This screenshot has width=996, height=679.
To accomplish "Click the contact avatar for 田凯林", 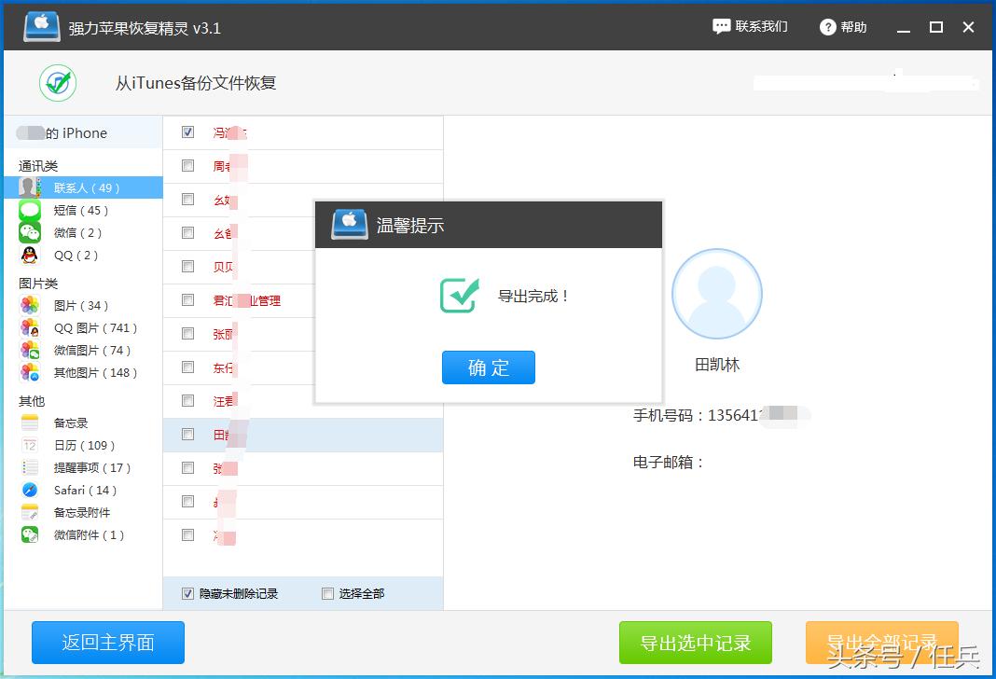I will click(x=717, y=293).
